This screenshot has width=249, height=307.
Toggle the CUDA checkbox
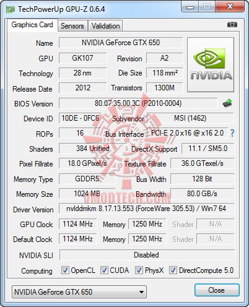click(104, 270)
